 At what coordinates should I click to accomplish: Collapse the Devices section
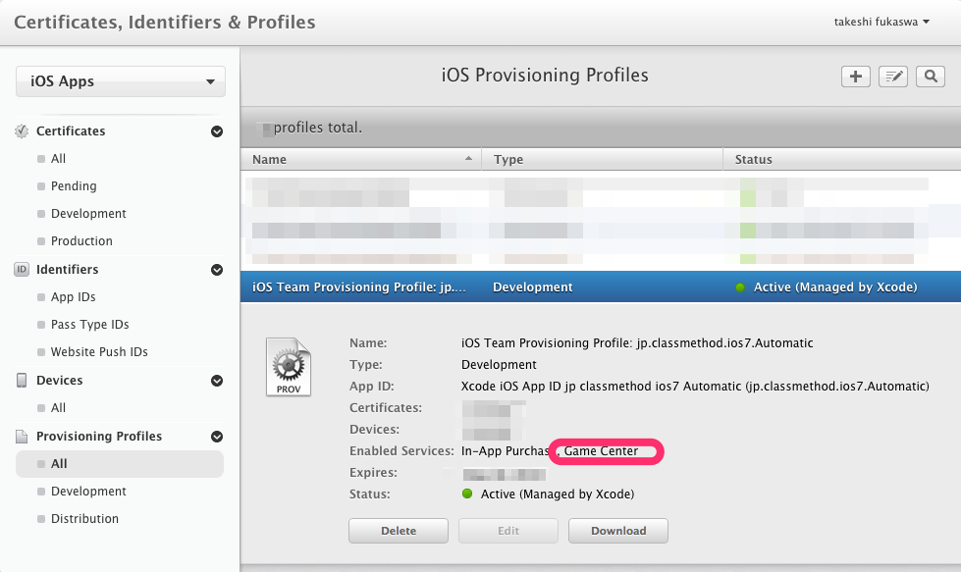216,380
